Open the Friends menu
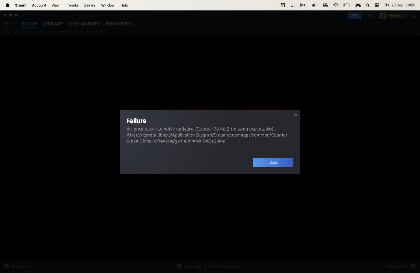Viewport: 420px width, 273px height. [71, 5]
